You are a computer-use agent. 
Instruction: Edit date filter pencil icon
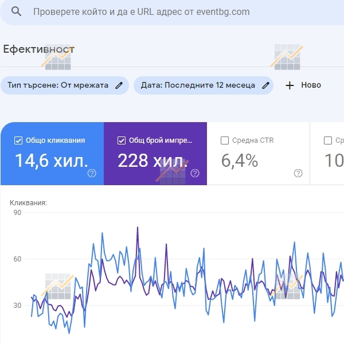tap(265, 85)
